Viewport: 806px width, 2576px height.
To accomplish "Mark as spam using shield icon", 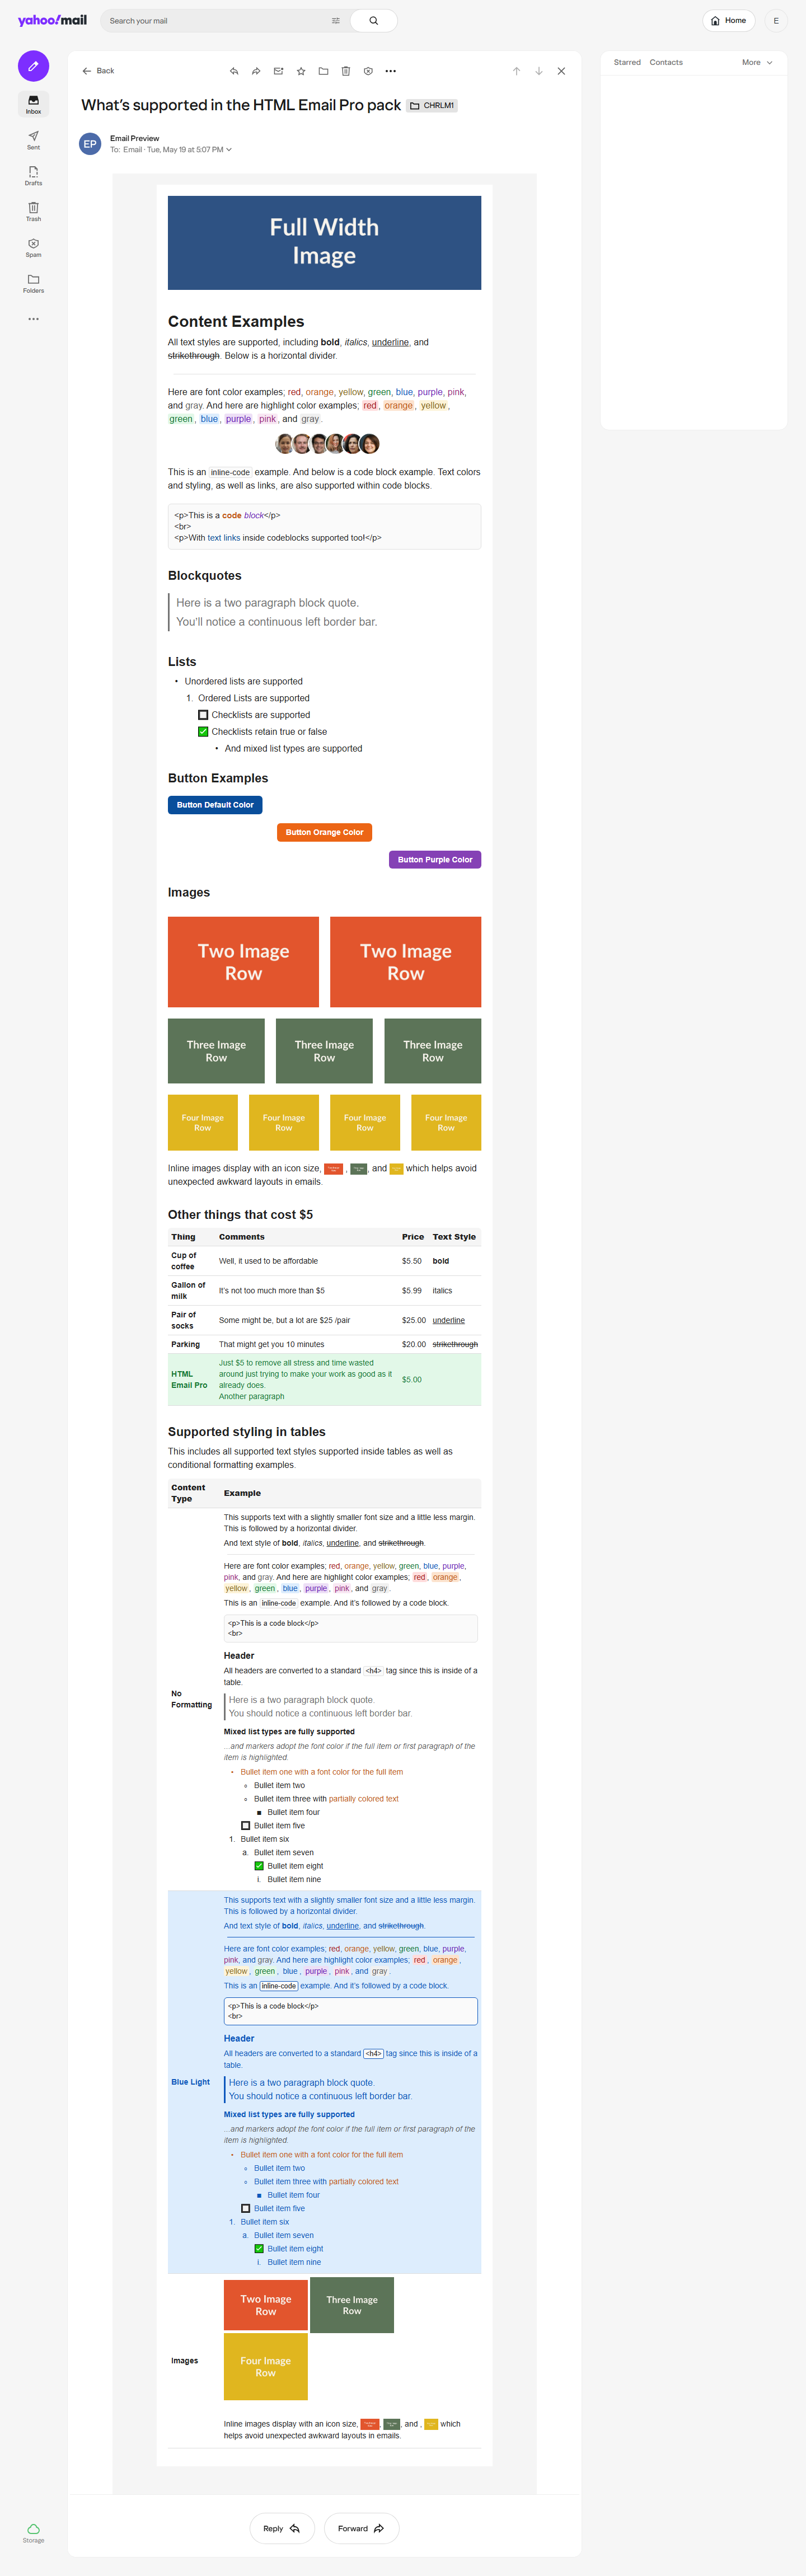I will coord(368,71).
